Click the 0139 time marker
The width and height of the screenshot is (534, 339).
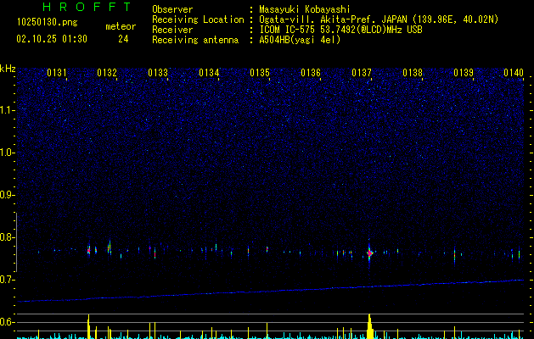(464, 73)
